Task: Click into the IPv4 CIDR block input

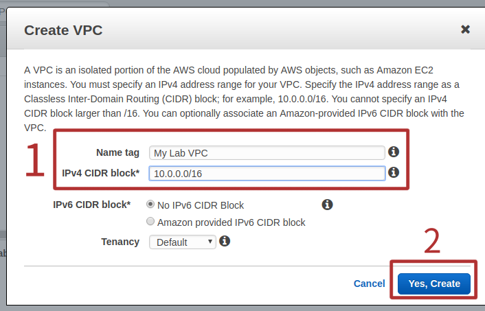Action: click(x=267, y=174)
